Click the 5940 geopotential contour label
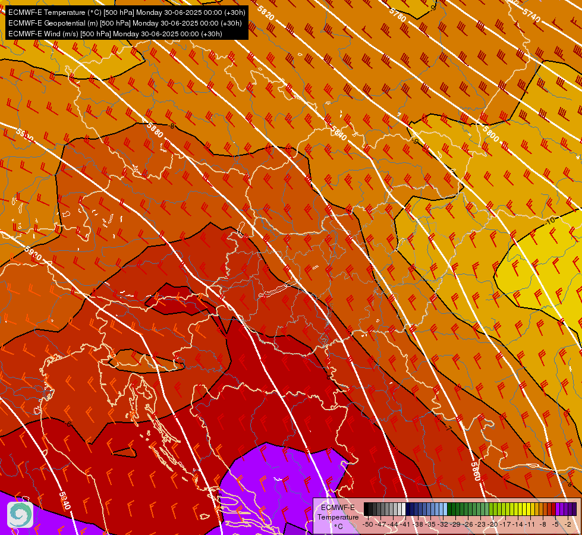 pyautogui.click(x=64, y=501)
